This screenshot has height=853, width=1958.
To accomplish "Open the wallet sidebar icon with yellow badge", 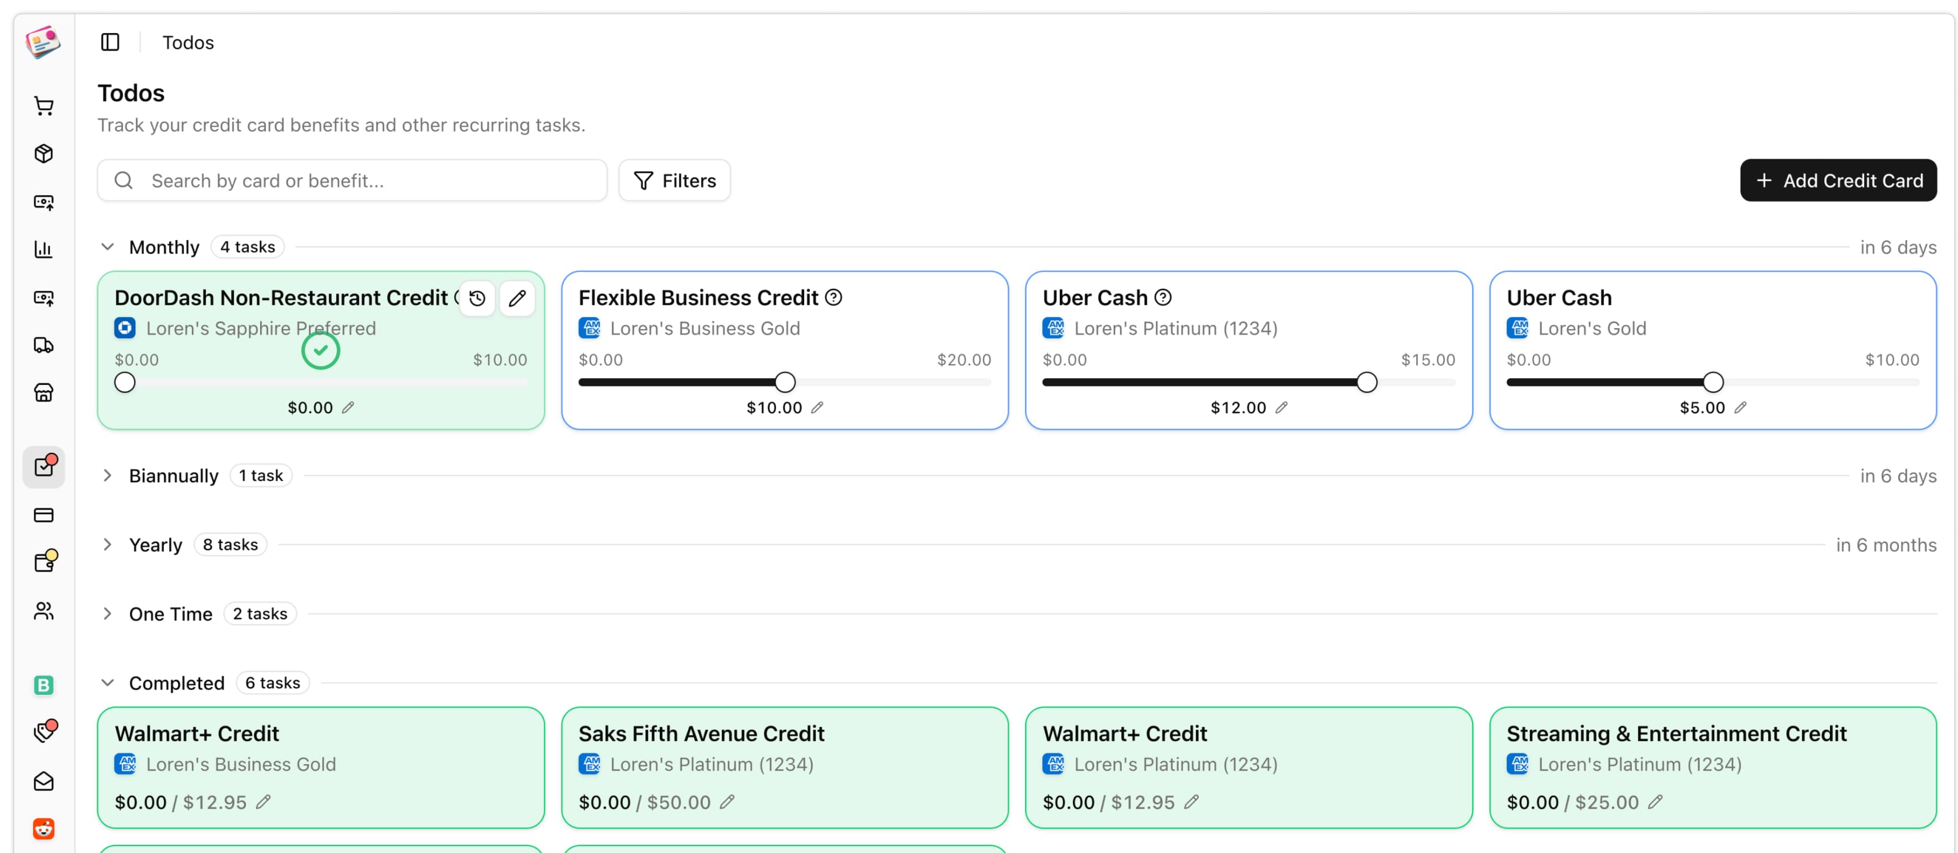I will click(x=44, y=562).
